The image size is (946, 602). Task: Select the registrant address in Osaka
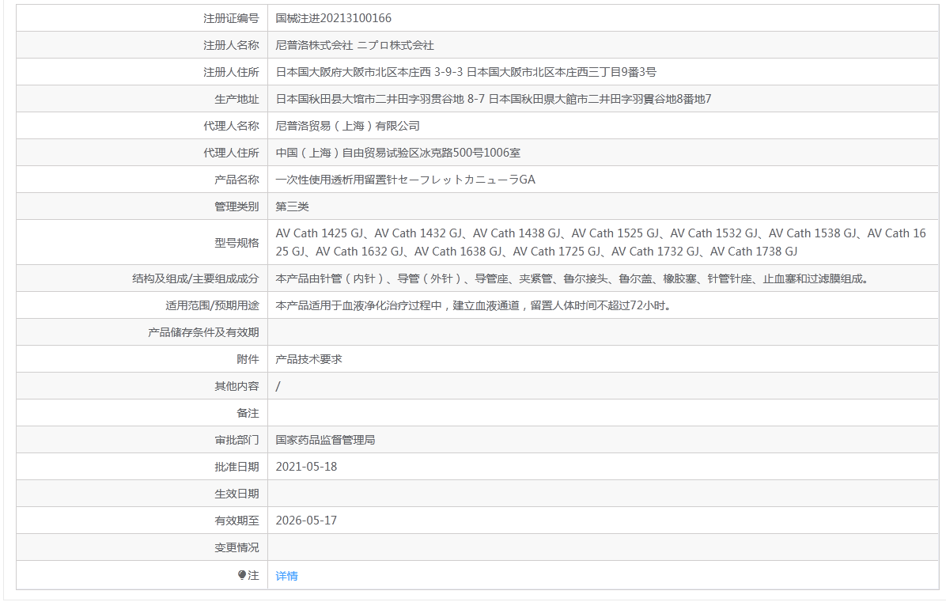(x=466, y=73)
